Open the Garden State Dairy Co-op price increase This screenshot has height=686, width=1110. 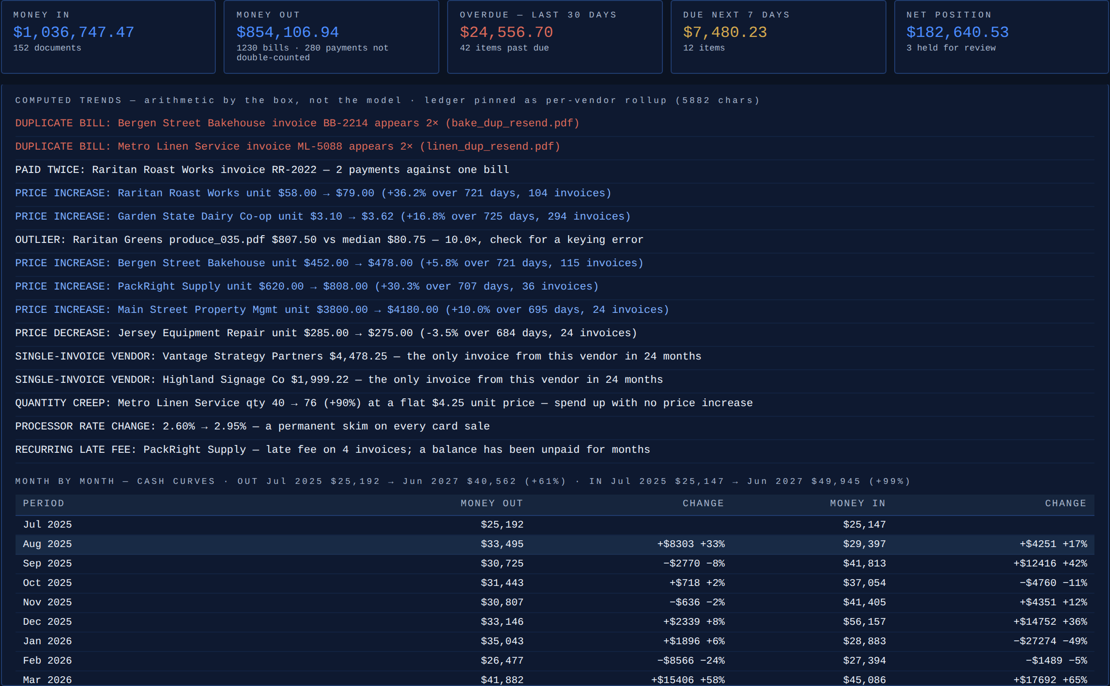pos(555,217)
